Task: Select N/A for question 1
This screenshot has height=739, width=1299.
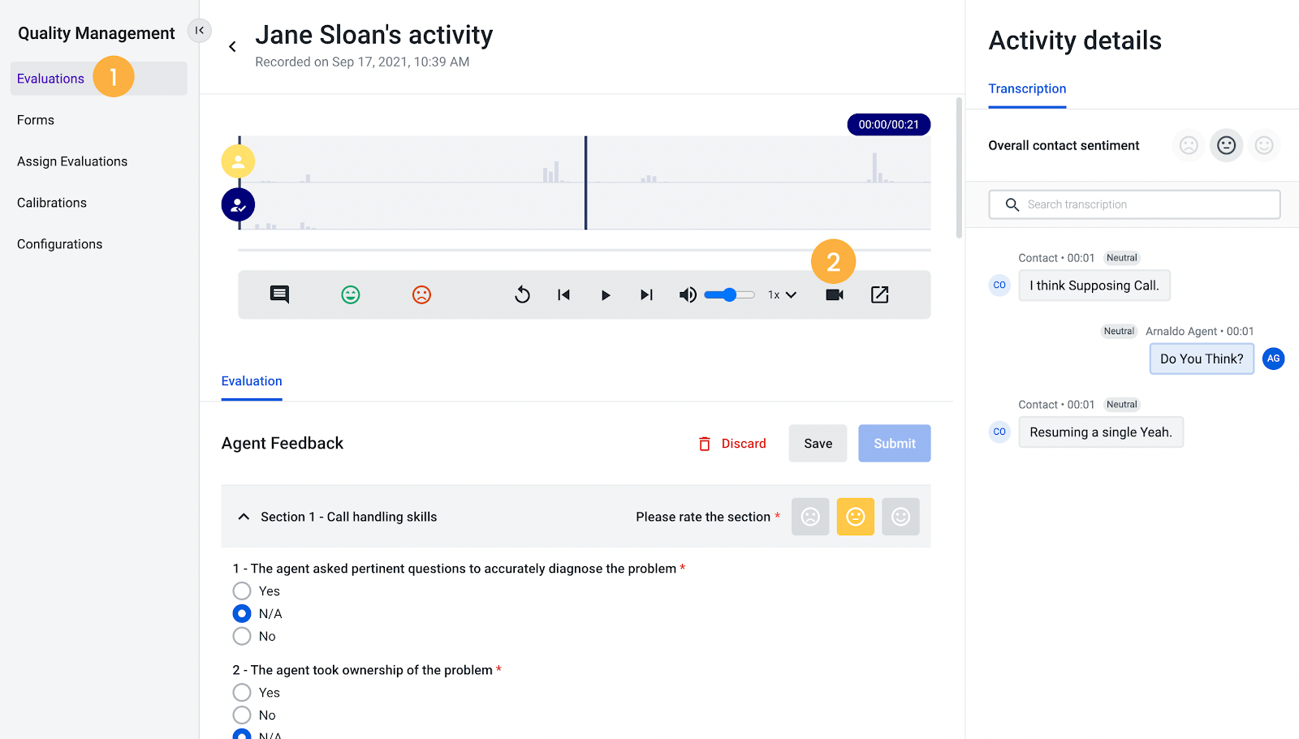Action: pyautogui.click(x=242, y=613)
